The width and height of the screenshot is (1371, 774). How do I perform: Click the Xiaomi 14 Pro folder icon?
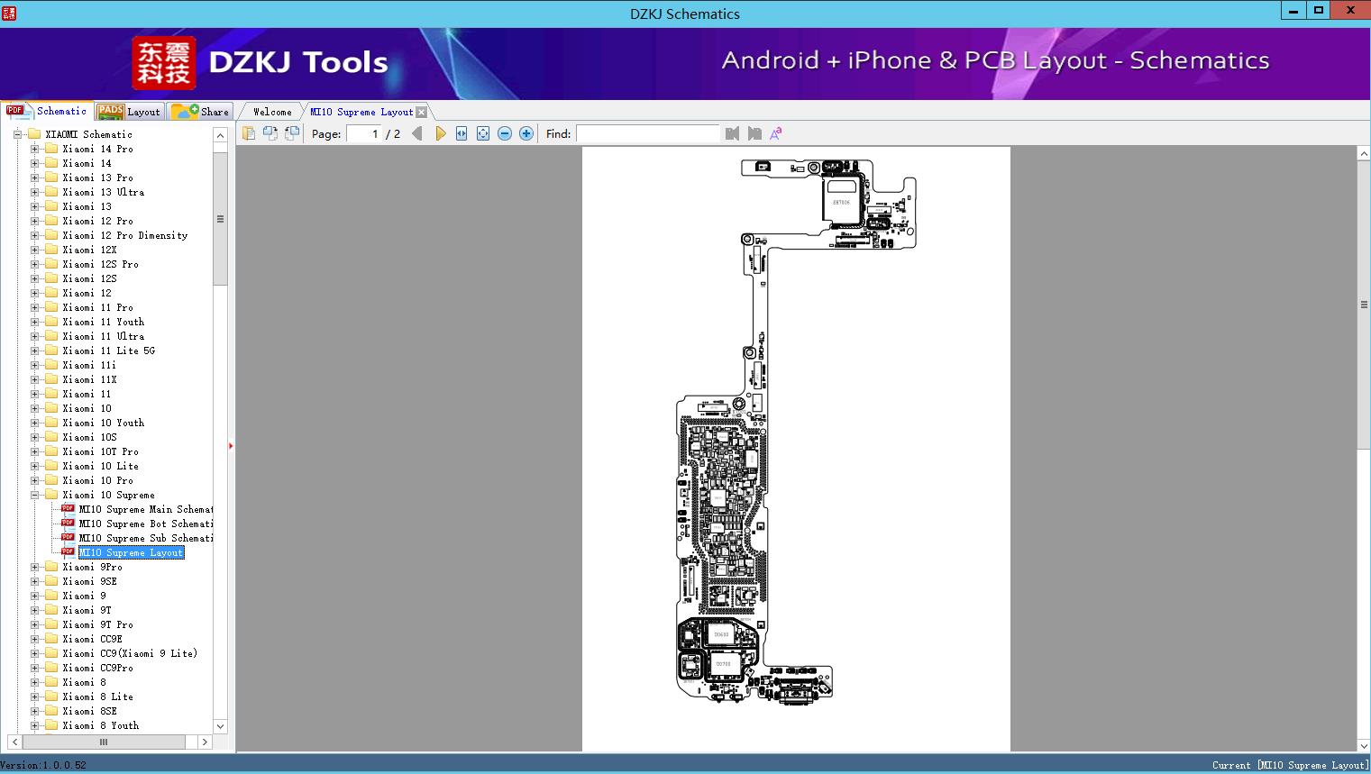(51, 149)
